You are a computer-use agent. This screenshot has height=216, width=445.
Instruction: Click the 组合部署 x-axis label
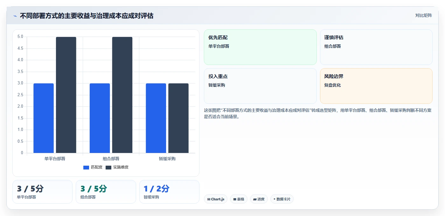point(111,159)
